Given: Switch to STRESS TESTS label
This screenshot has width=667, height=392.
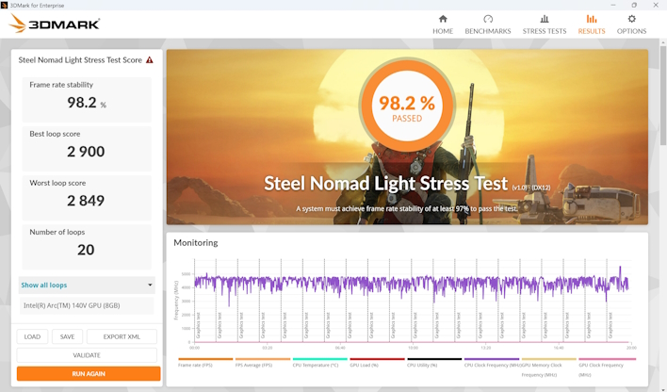Looking at the screenshot, I should [545, 31].
